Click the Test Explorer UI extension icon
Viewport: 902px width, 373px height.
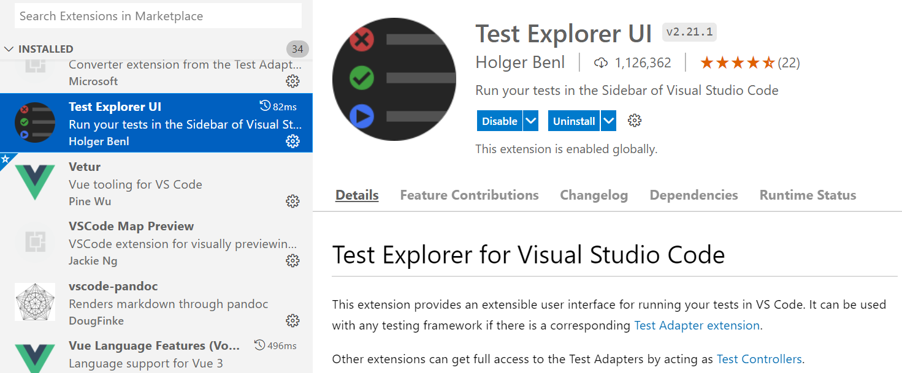(35, 122)
